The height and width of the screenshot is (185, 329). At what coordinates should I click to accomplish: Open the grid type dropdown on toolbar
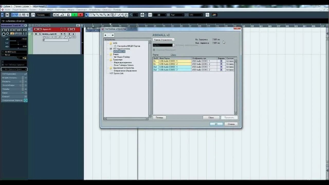pos(177,15)
